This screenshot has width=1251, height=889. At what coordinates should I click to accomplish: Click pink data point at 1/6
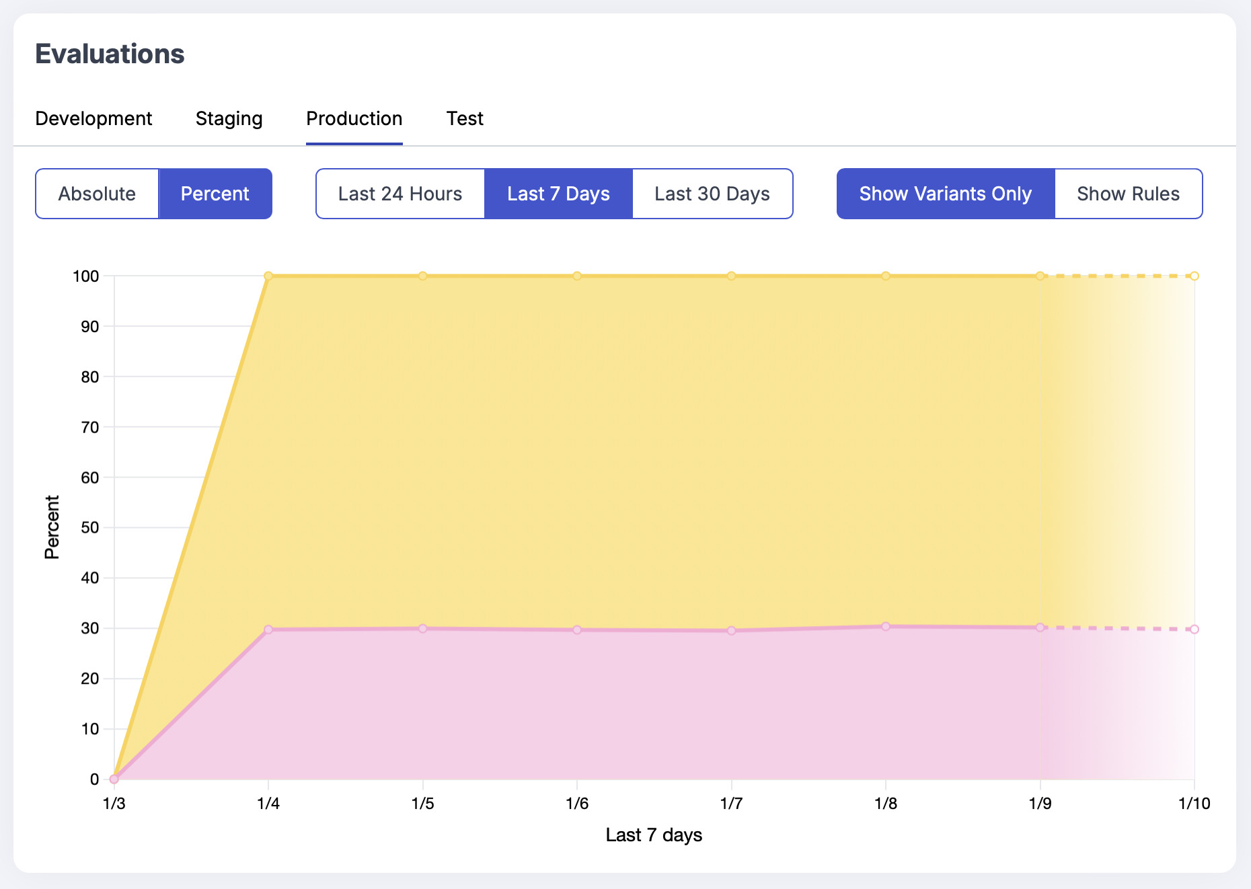pyautogui.click(x=577, y=630)
